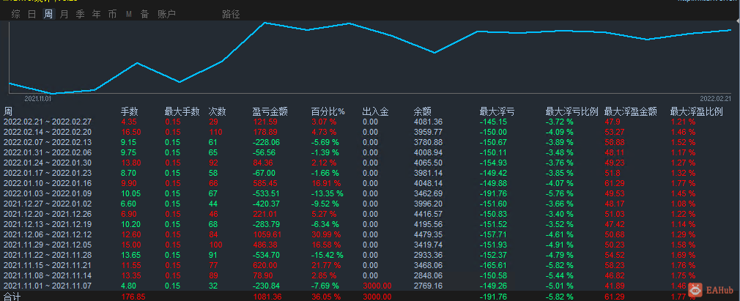The image size is (740, 301).
Task: Open the 月 monthly tab
Action: point(64,14)
